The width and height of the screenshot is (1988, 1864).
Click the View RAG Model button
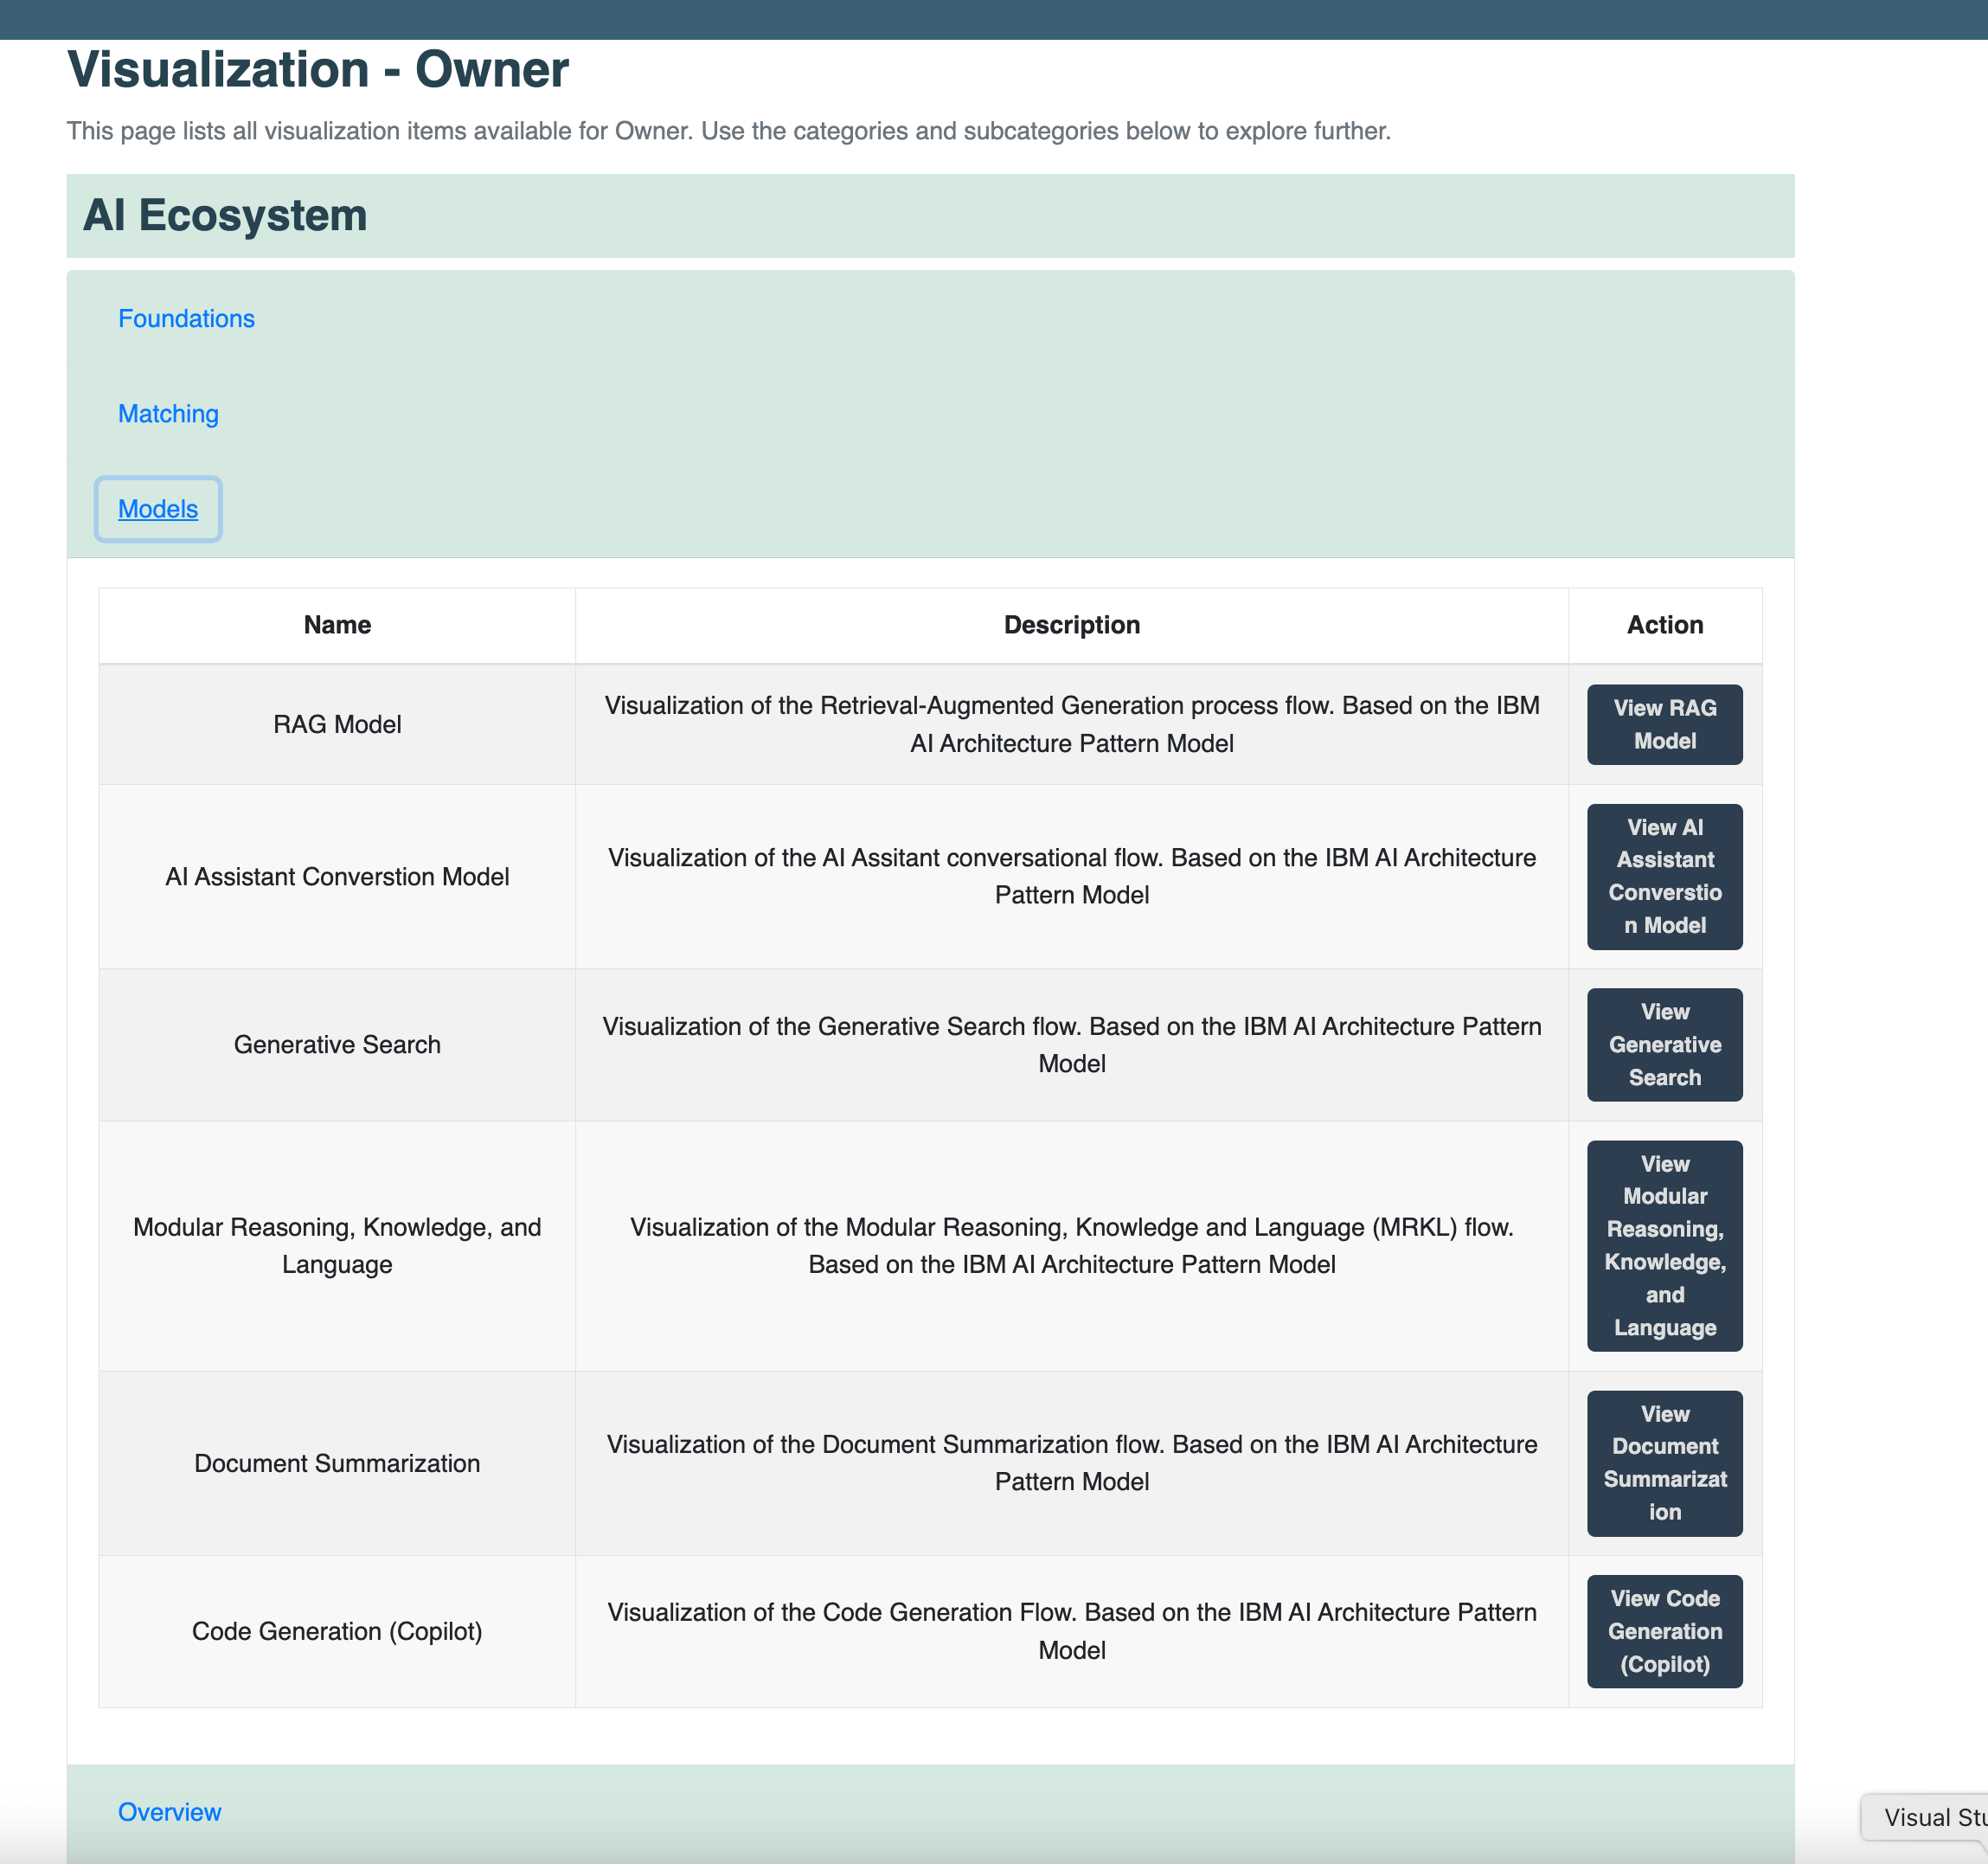pyautogui.click(x=1664, y=724)
